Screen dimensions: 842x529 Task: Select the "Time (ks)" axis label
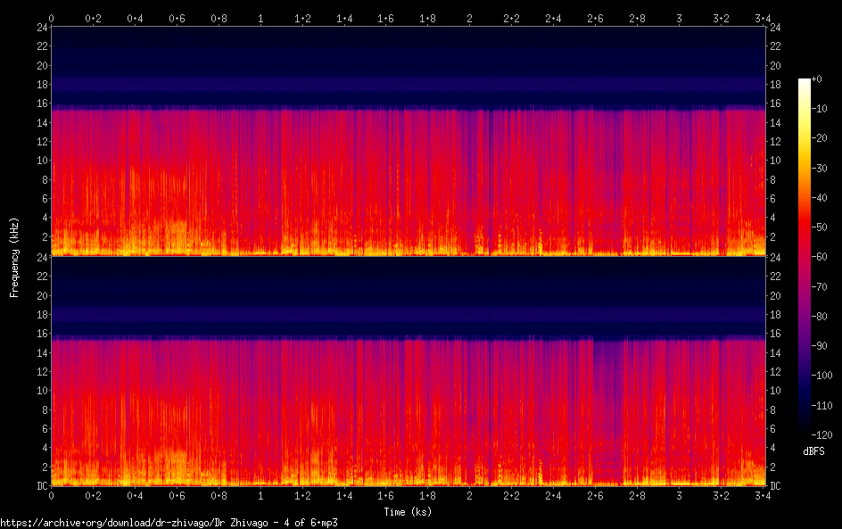(x=409, y=512)
